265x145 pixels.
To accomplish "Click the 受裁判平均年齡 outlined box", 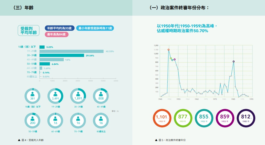I will tap(29, 31).
